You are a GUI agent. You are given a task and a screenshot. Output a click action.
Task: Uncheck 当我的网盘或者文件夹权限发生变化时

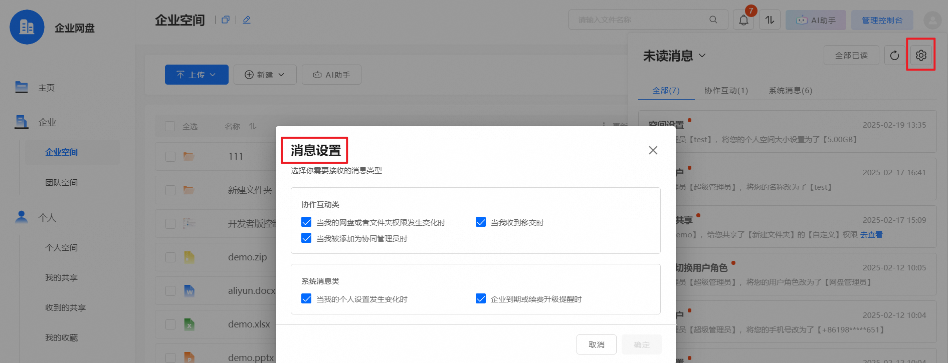(306, 222)
